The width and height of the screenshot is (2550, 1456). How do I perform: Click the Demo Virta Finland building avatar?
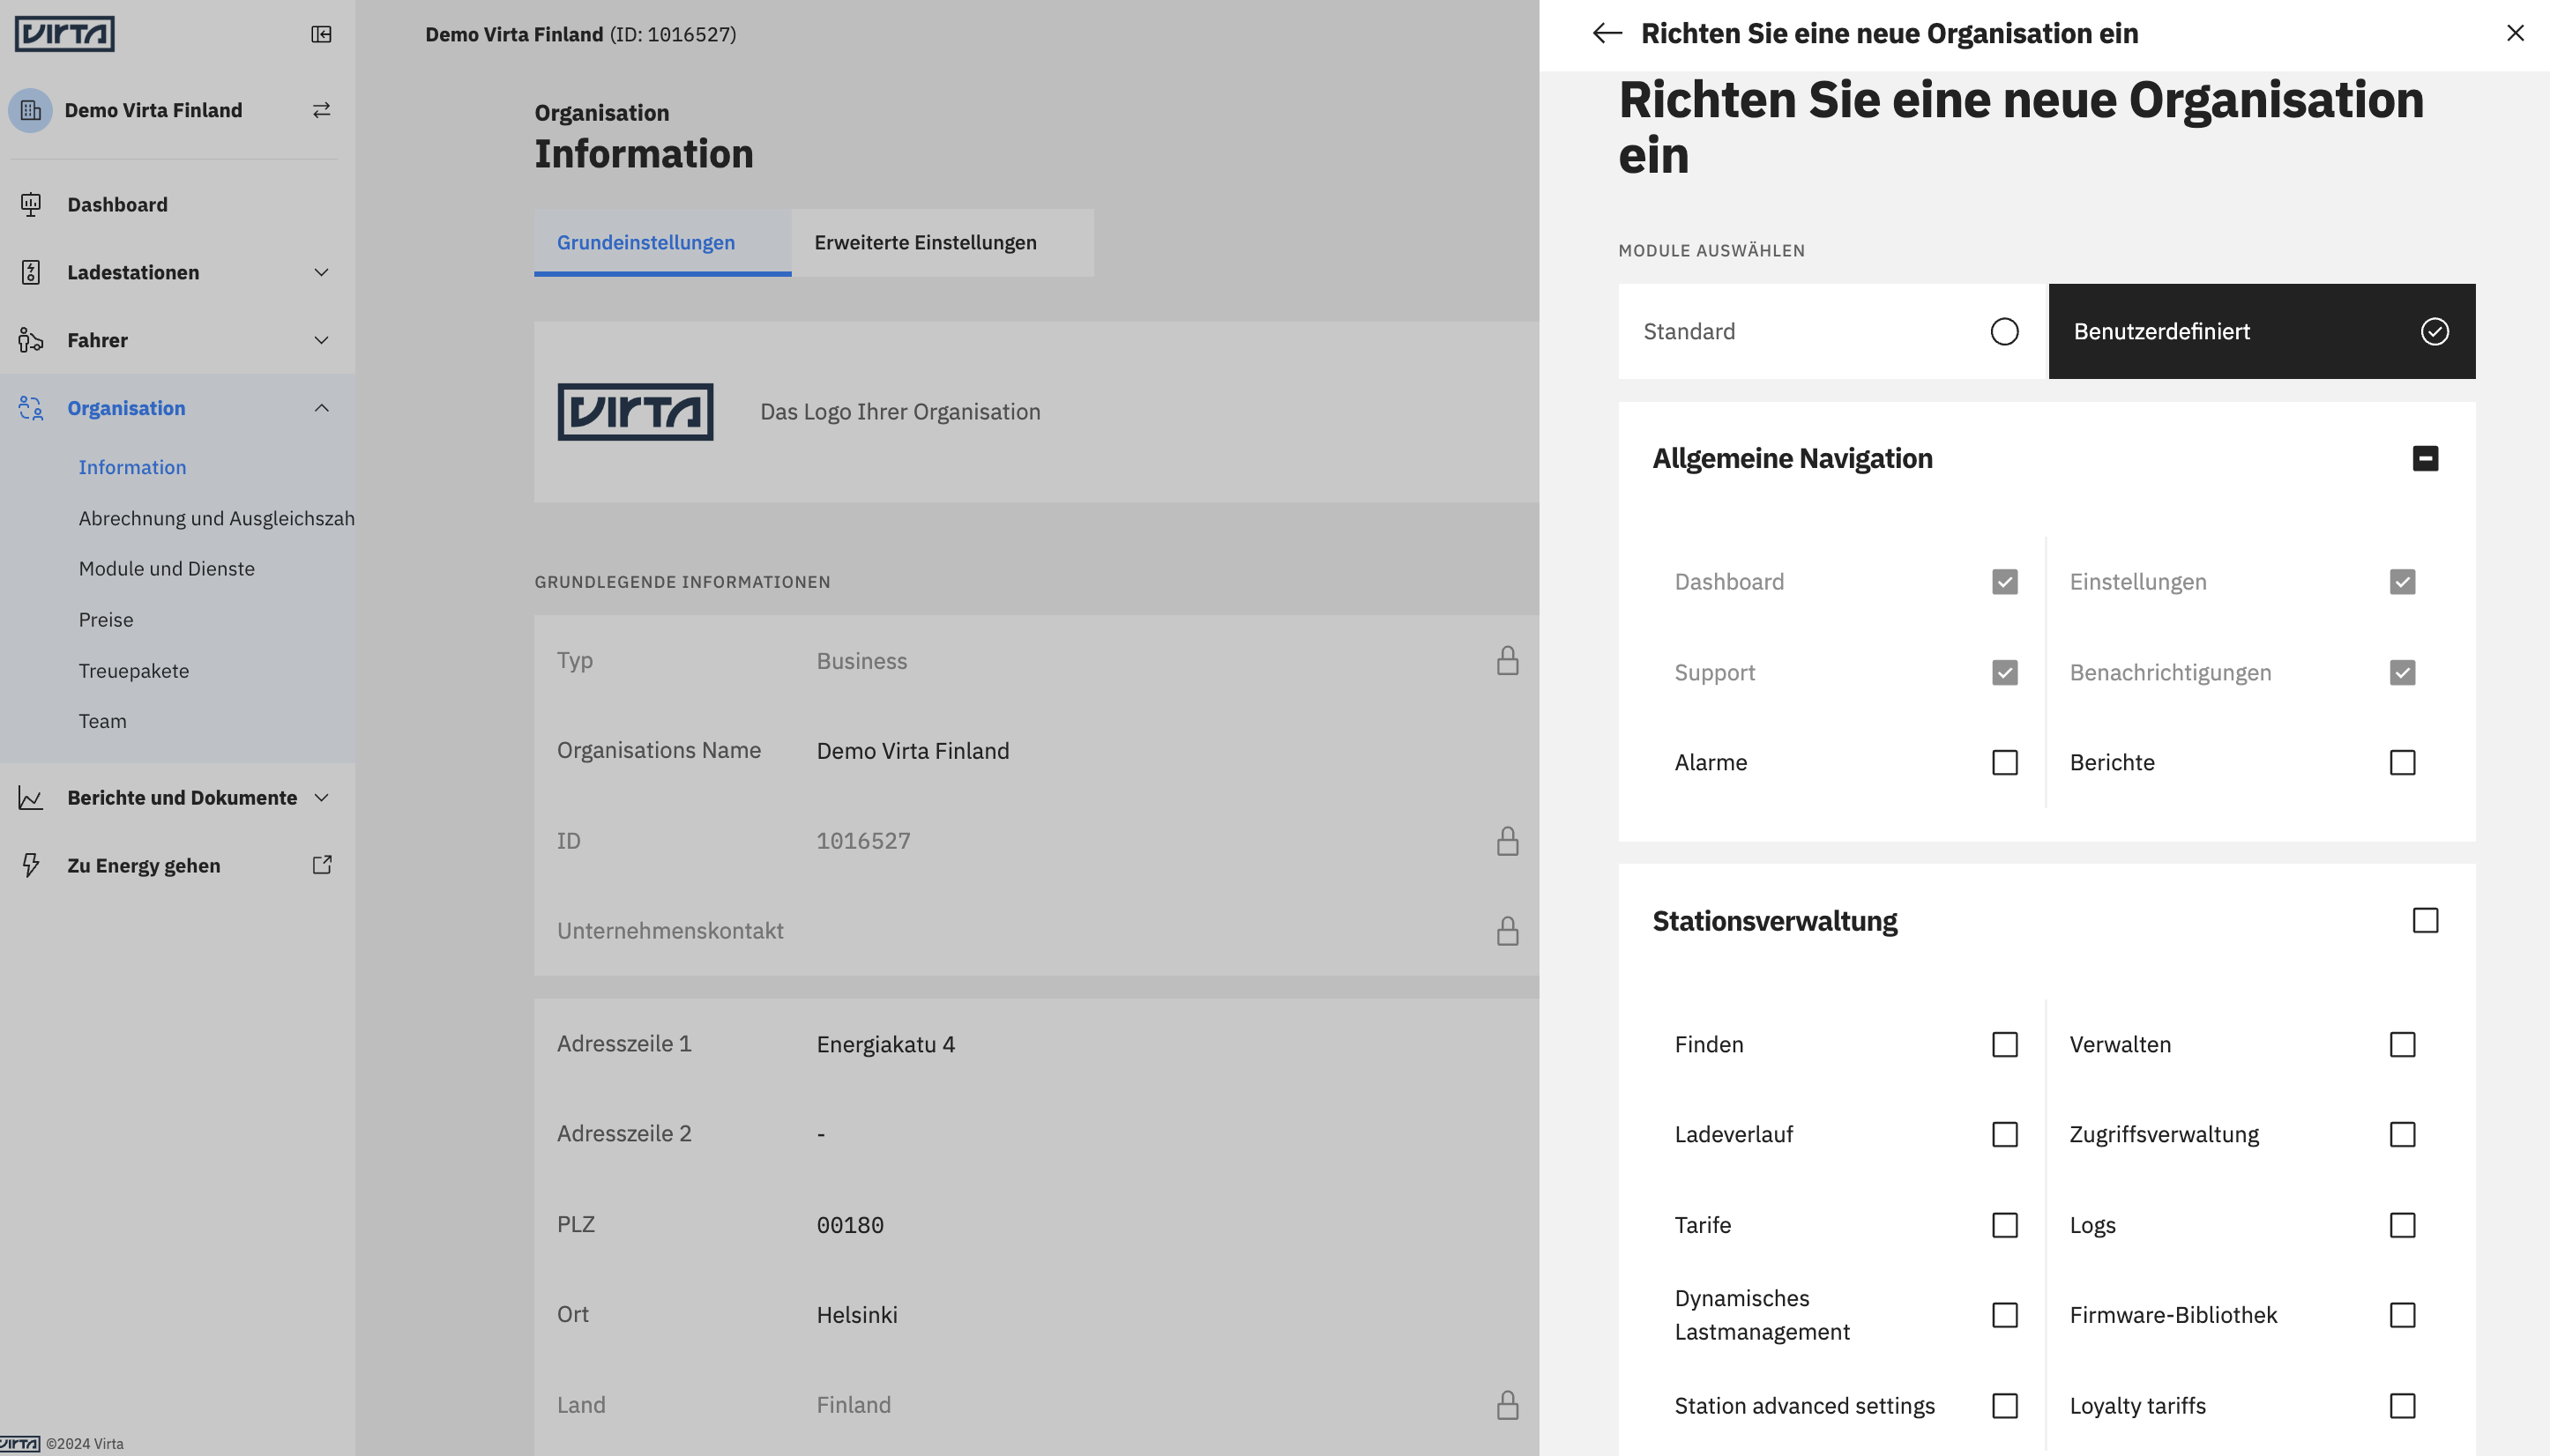click(30, 110)
